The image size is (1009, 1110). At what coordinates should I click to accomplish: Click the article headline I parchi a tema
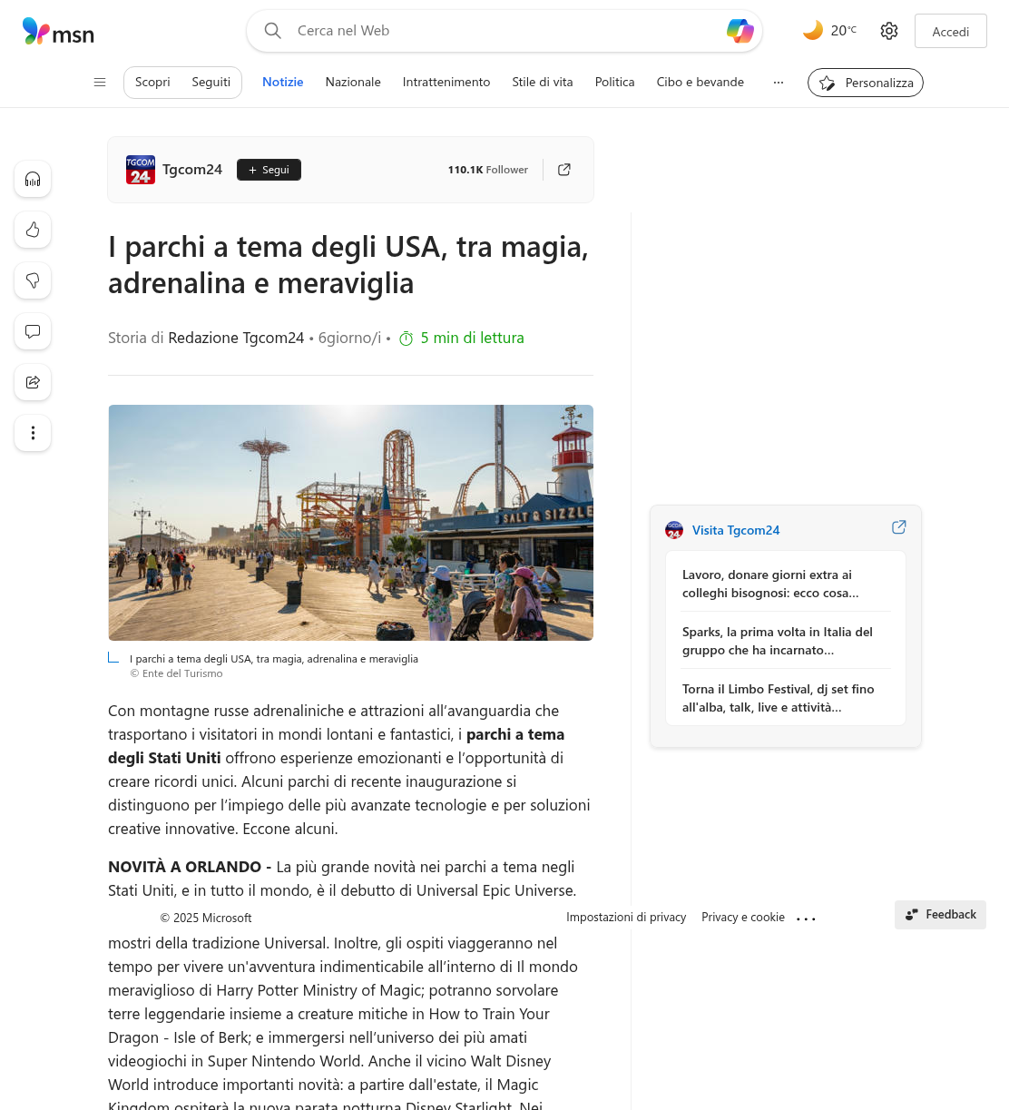[348, 265]
